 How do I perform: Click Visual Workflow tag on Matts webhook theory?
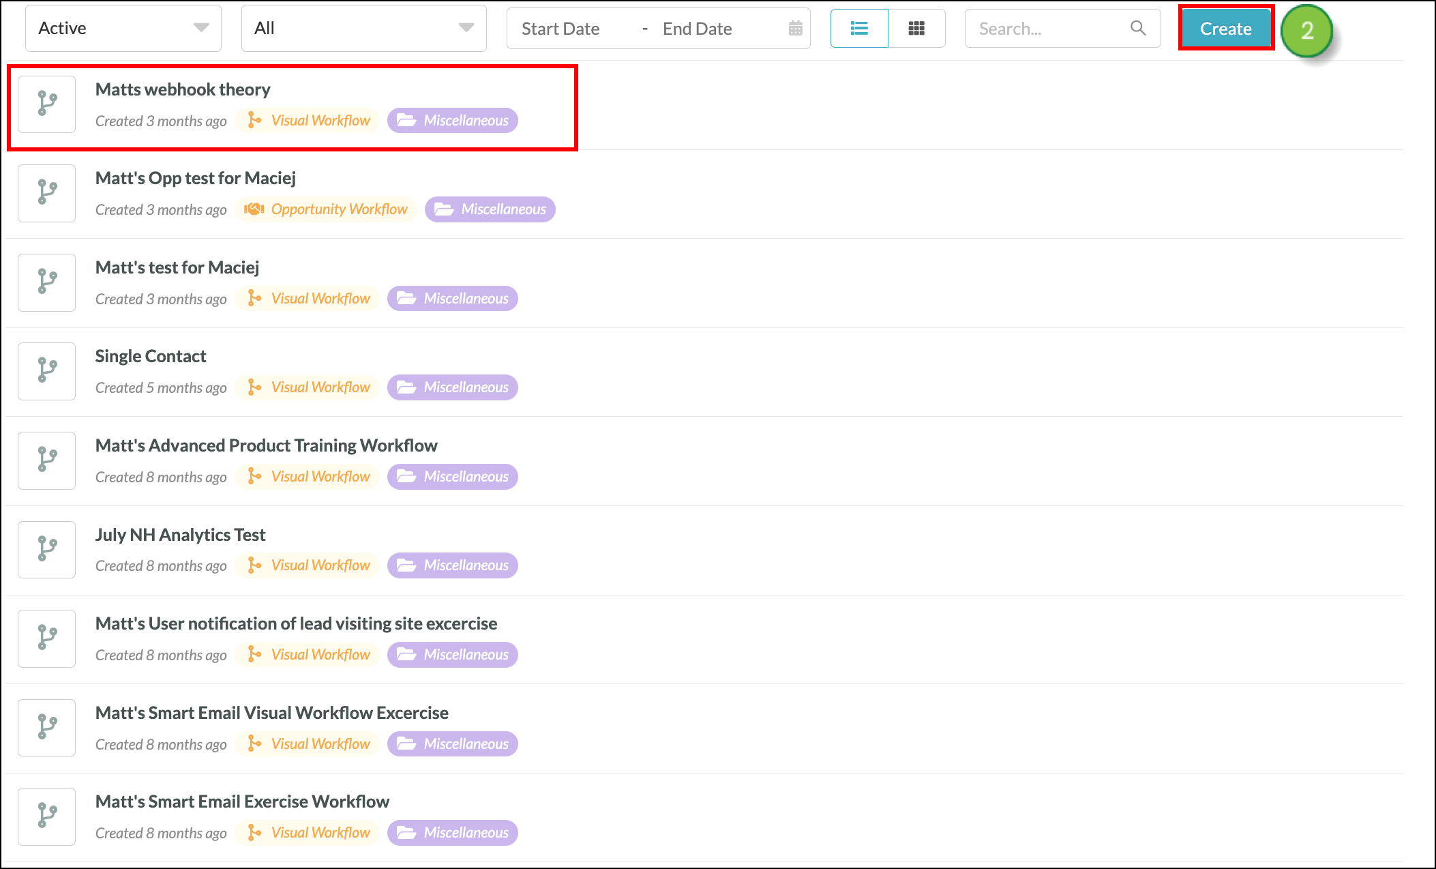308,121
